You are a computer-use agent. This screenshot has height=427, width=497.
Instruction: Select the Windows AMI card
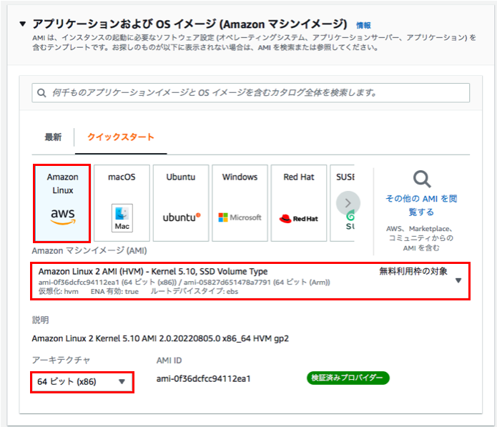coord(240,203)
